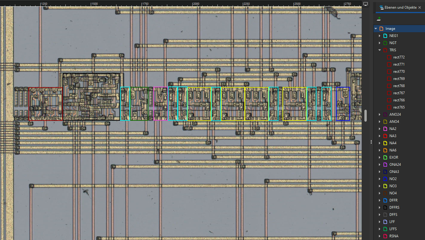Switch to the Ebenen und Objekte tab
425x240 pixels.
tap(397, 7)
